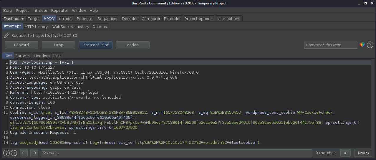
Task: Select the Intercept sub-tab
Action: (12, 26)
